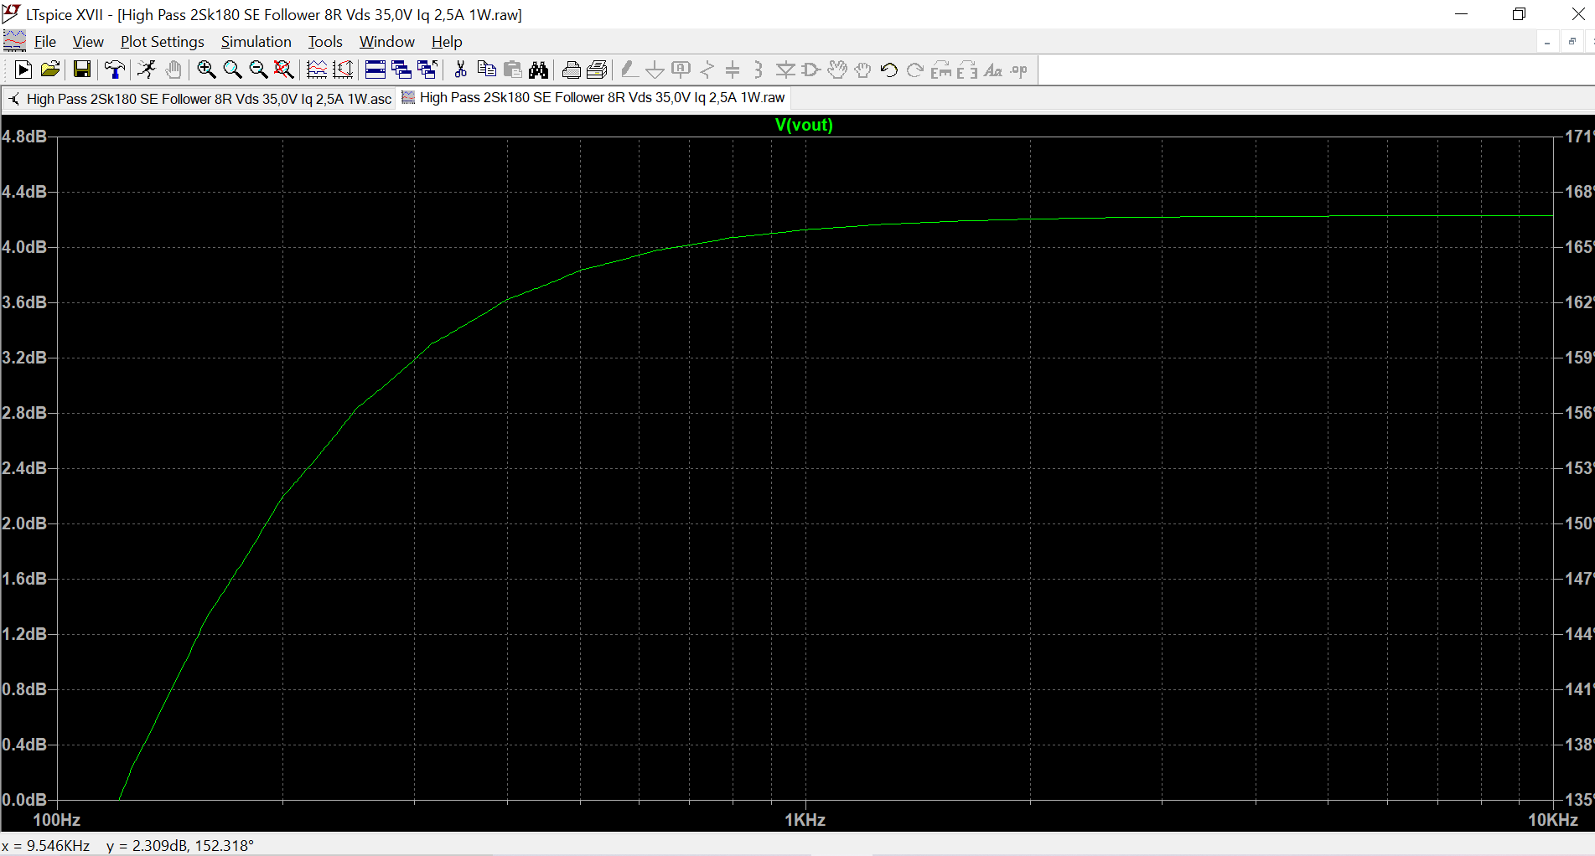Place an inductor icon
This screenshot has width=1595, height=856.
pyautogui.click(x=759, y=70)
